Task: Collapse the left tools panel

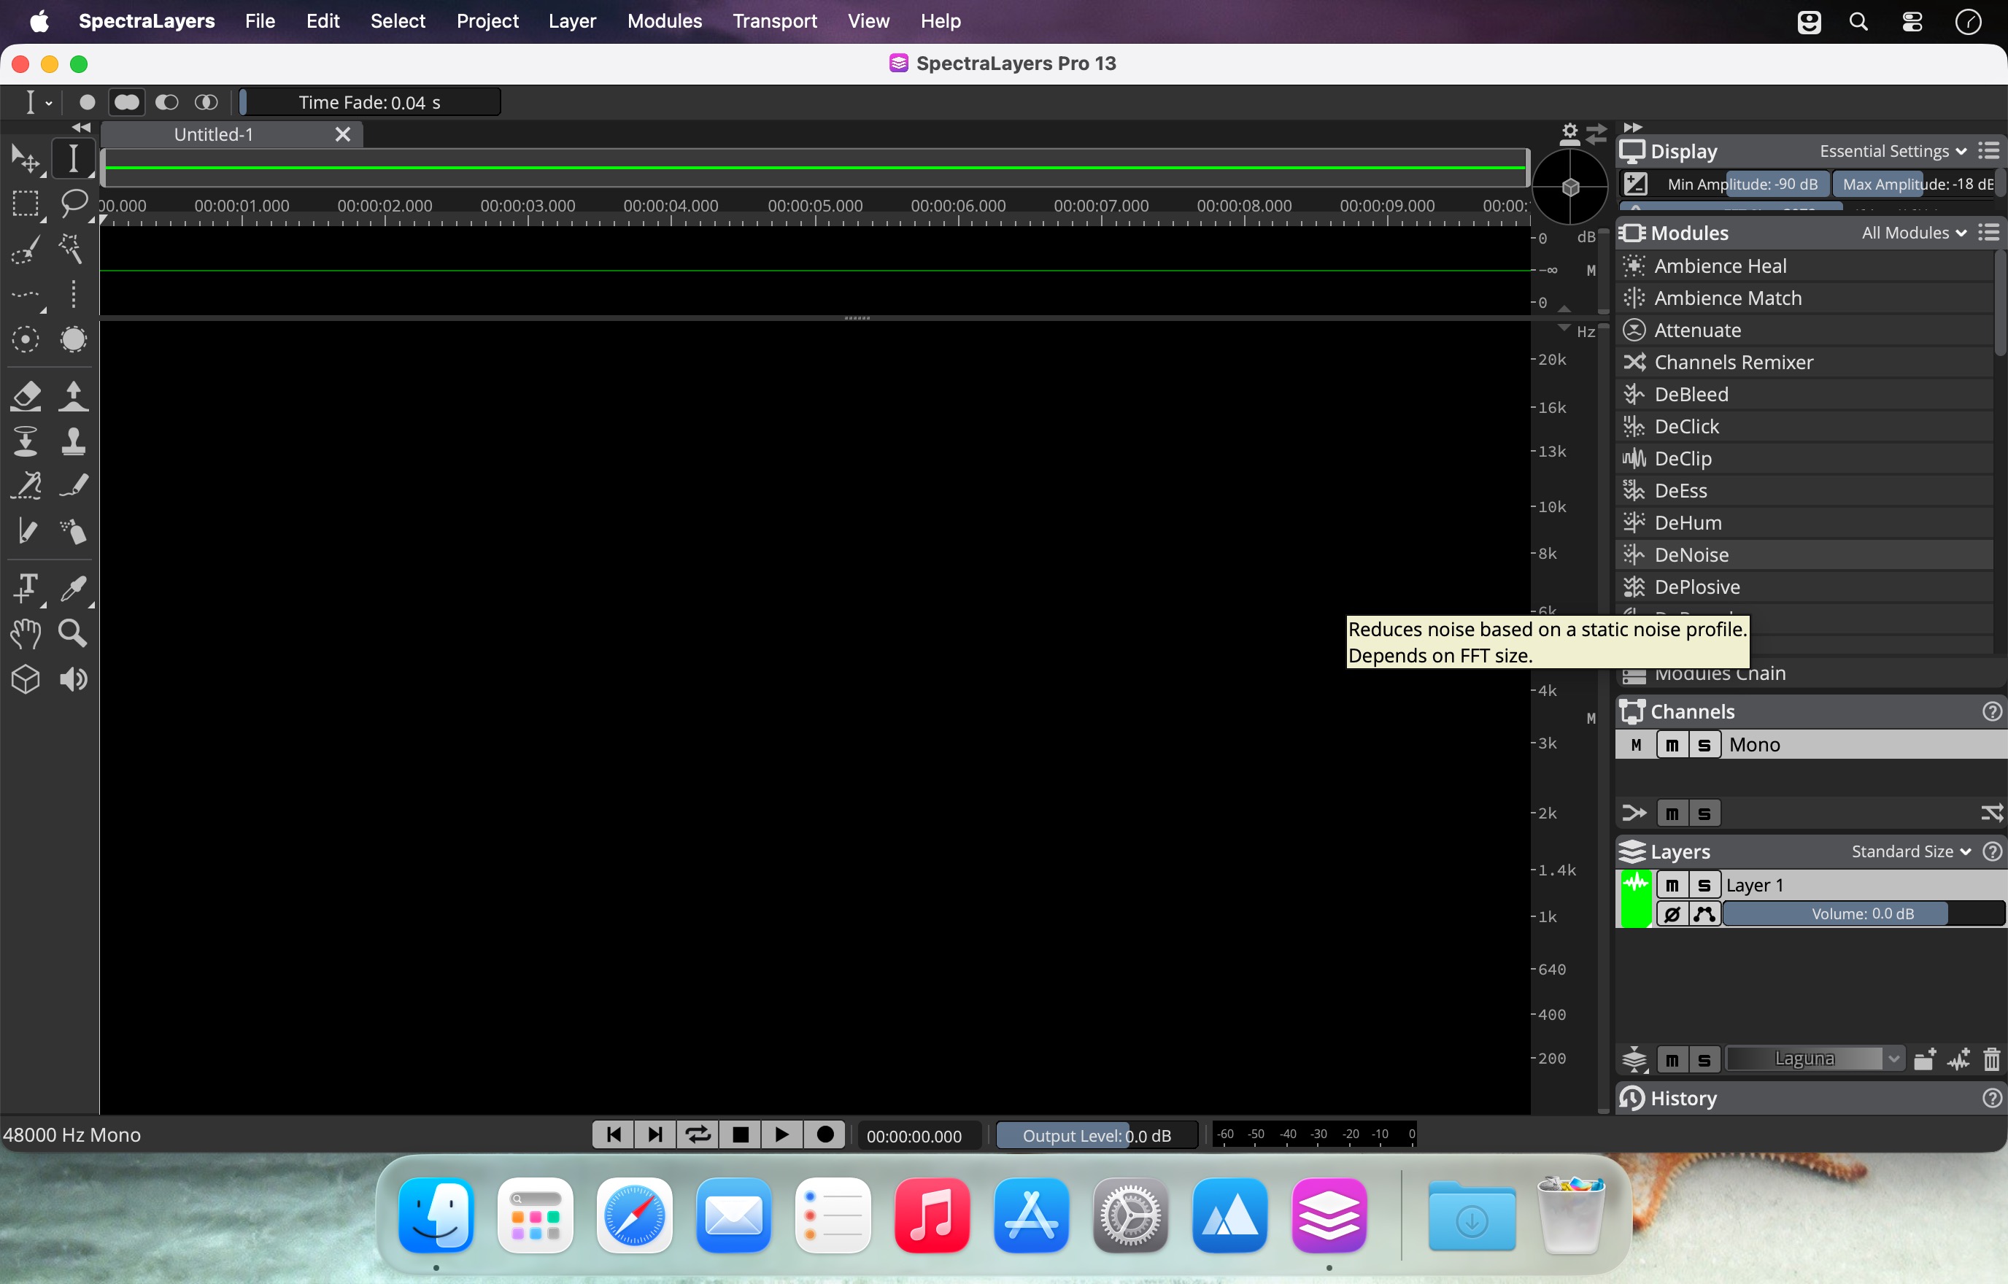Action: pyautogui.click(x=81, y=128)
